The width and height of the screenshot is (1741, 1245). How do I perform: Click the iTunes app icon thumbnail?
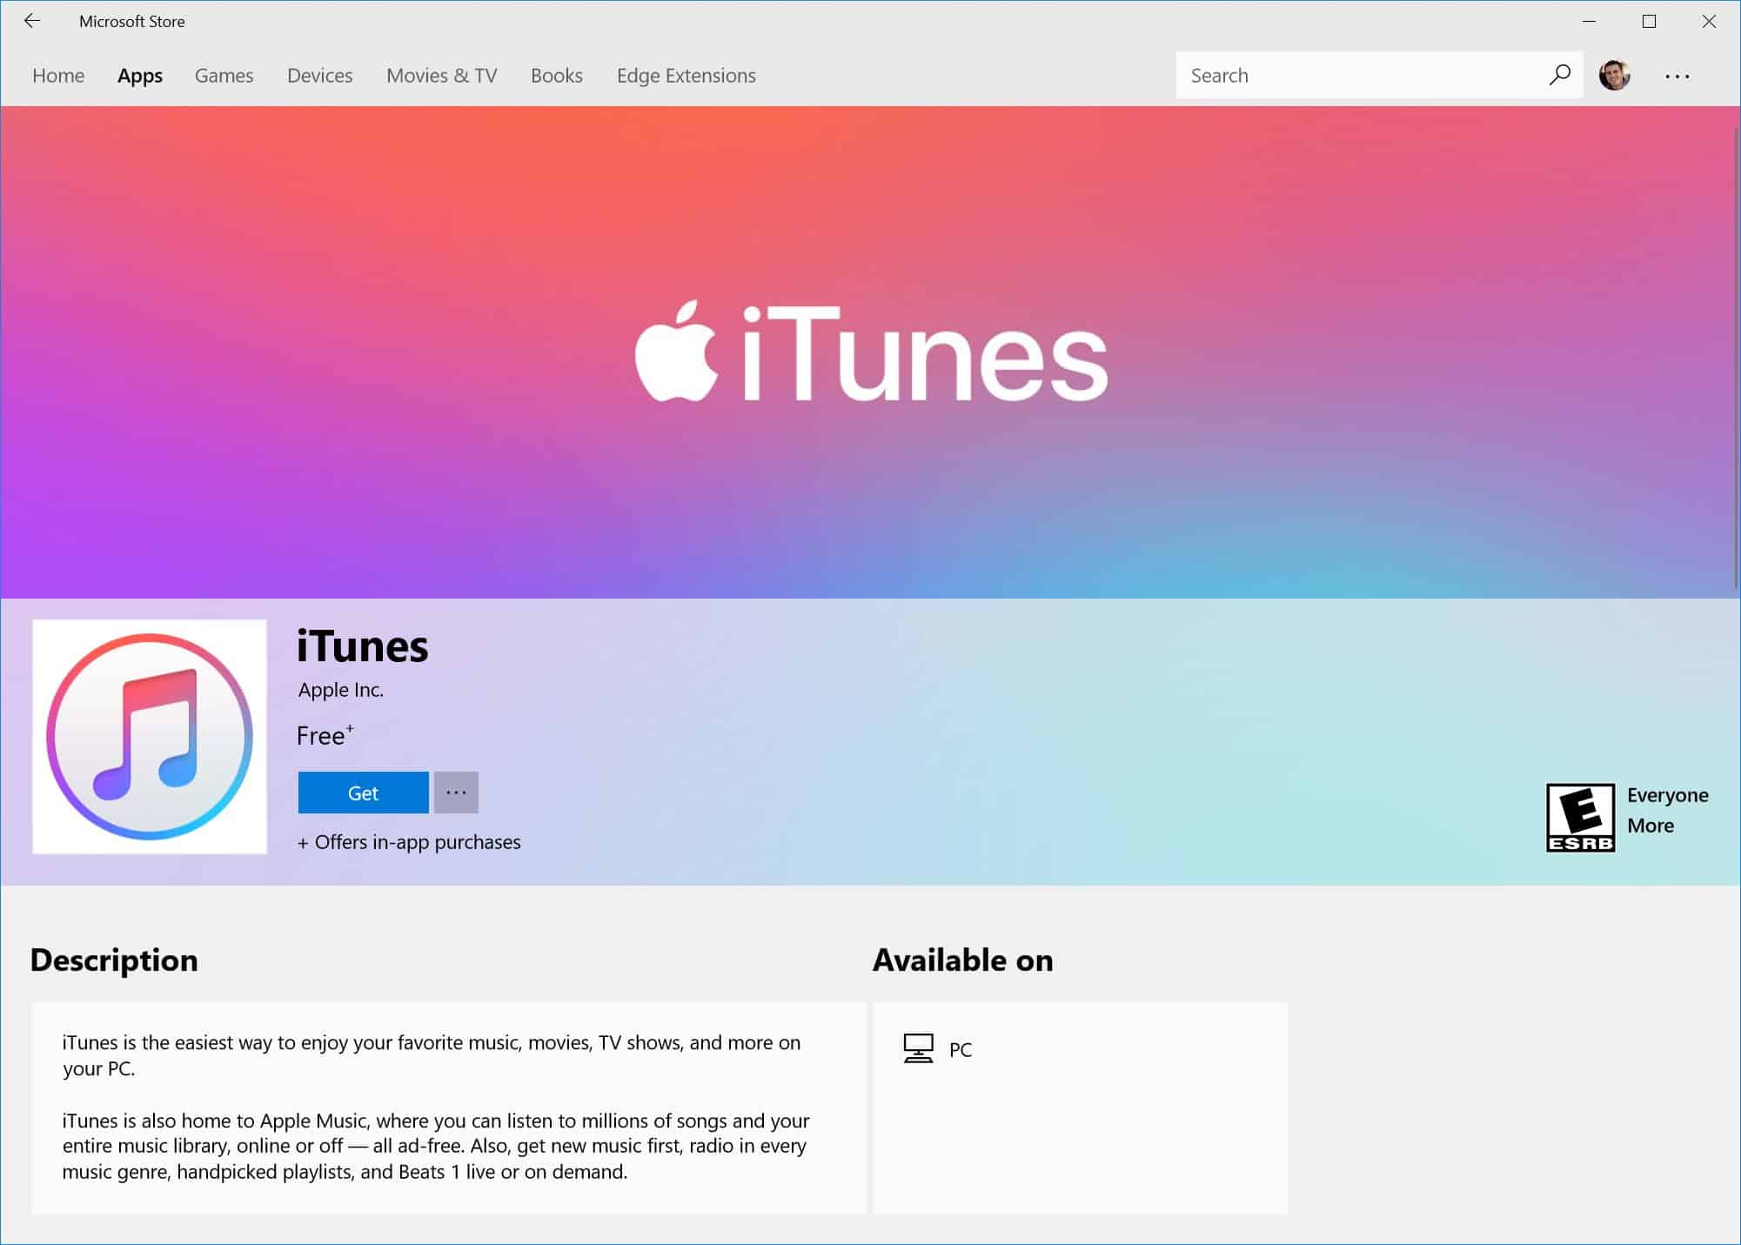coord(150,736)
